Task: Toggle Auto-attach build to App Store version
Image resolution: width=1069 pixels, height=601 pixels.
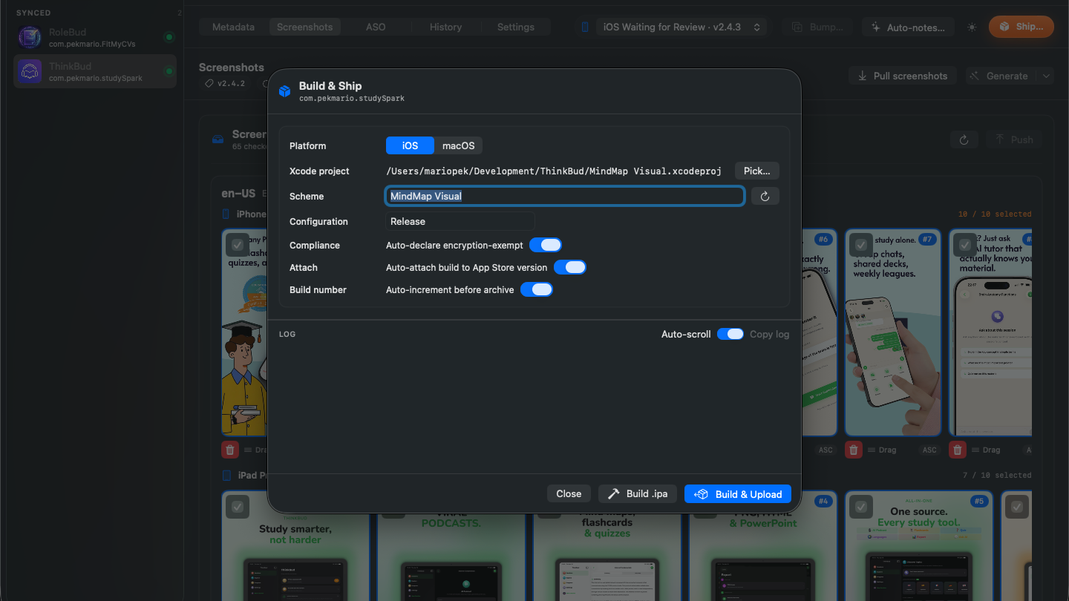Action: tap(570, 267)
